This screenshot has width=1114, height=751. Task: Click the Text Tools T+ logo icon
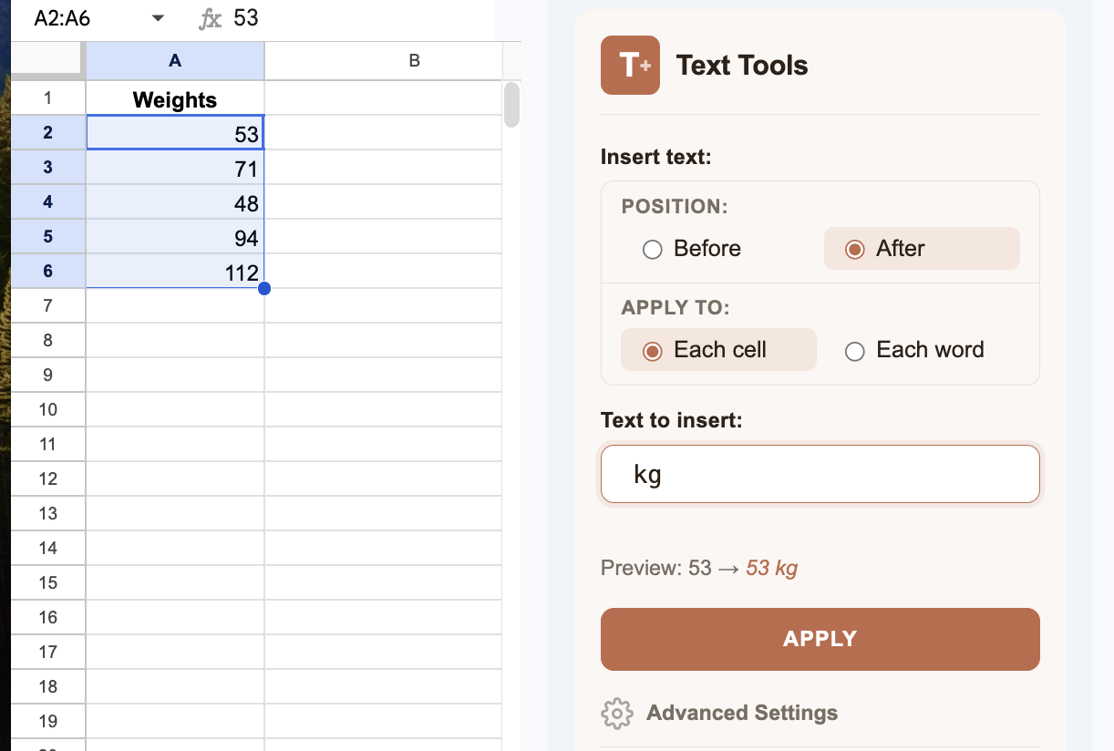point(629,65)
